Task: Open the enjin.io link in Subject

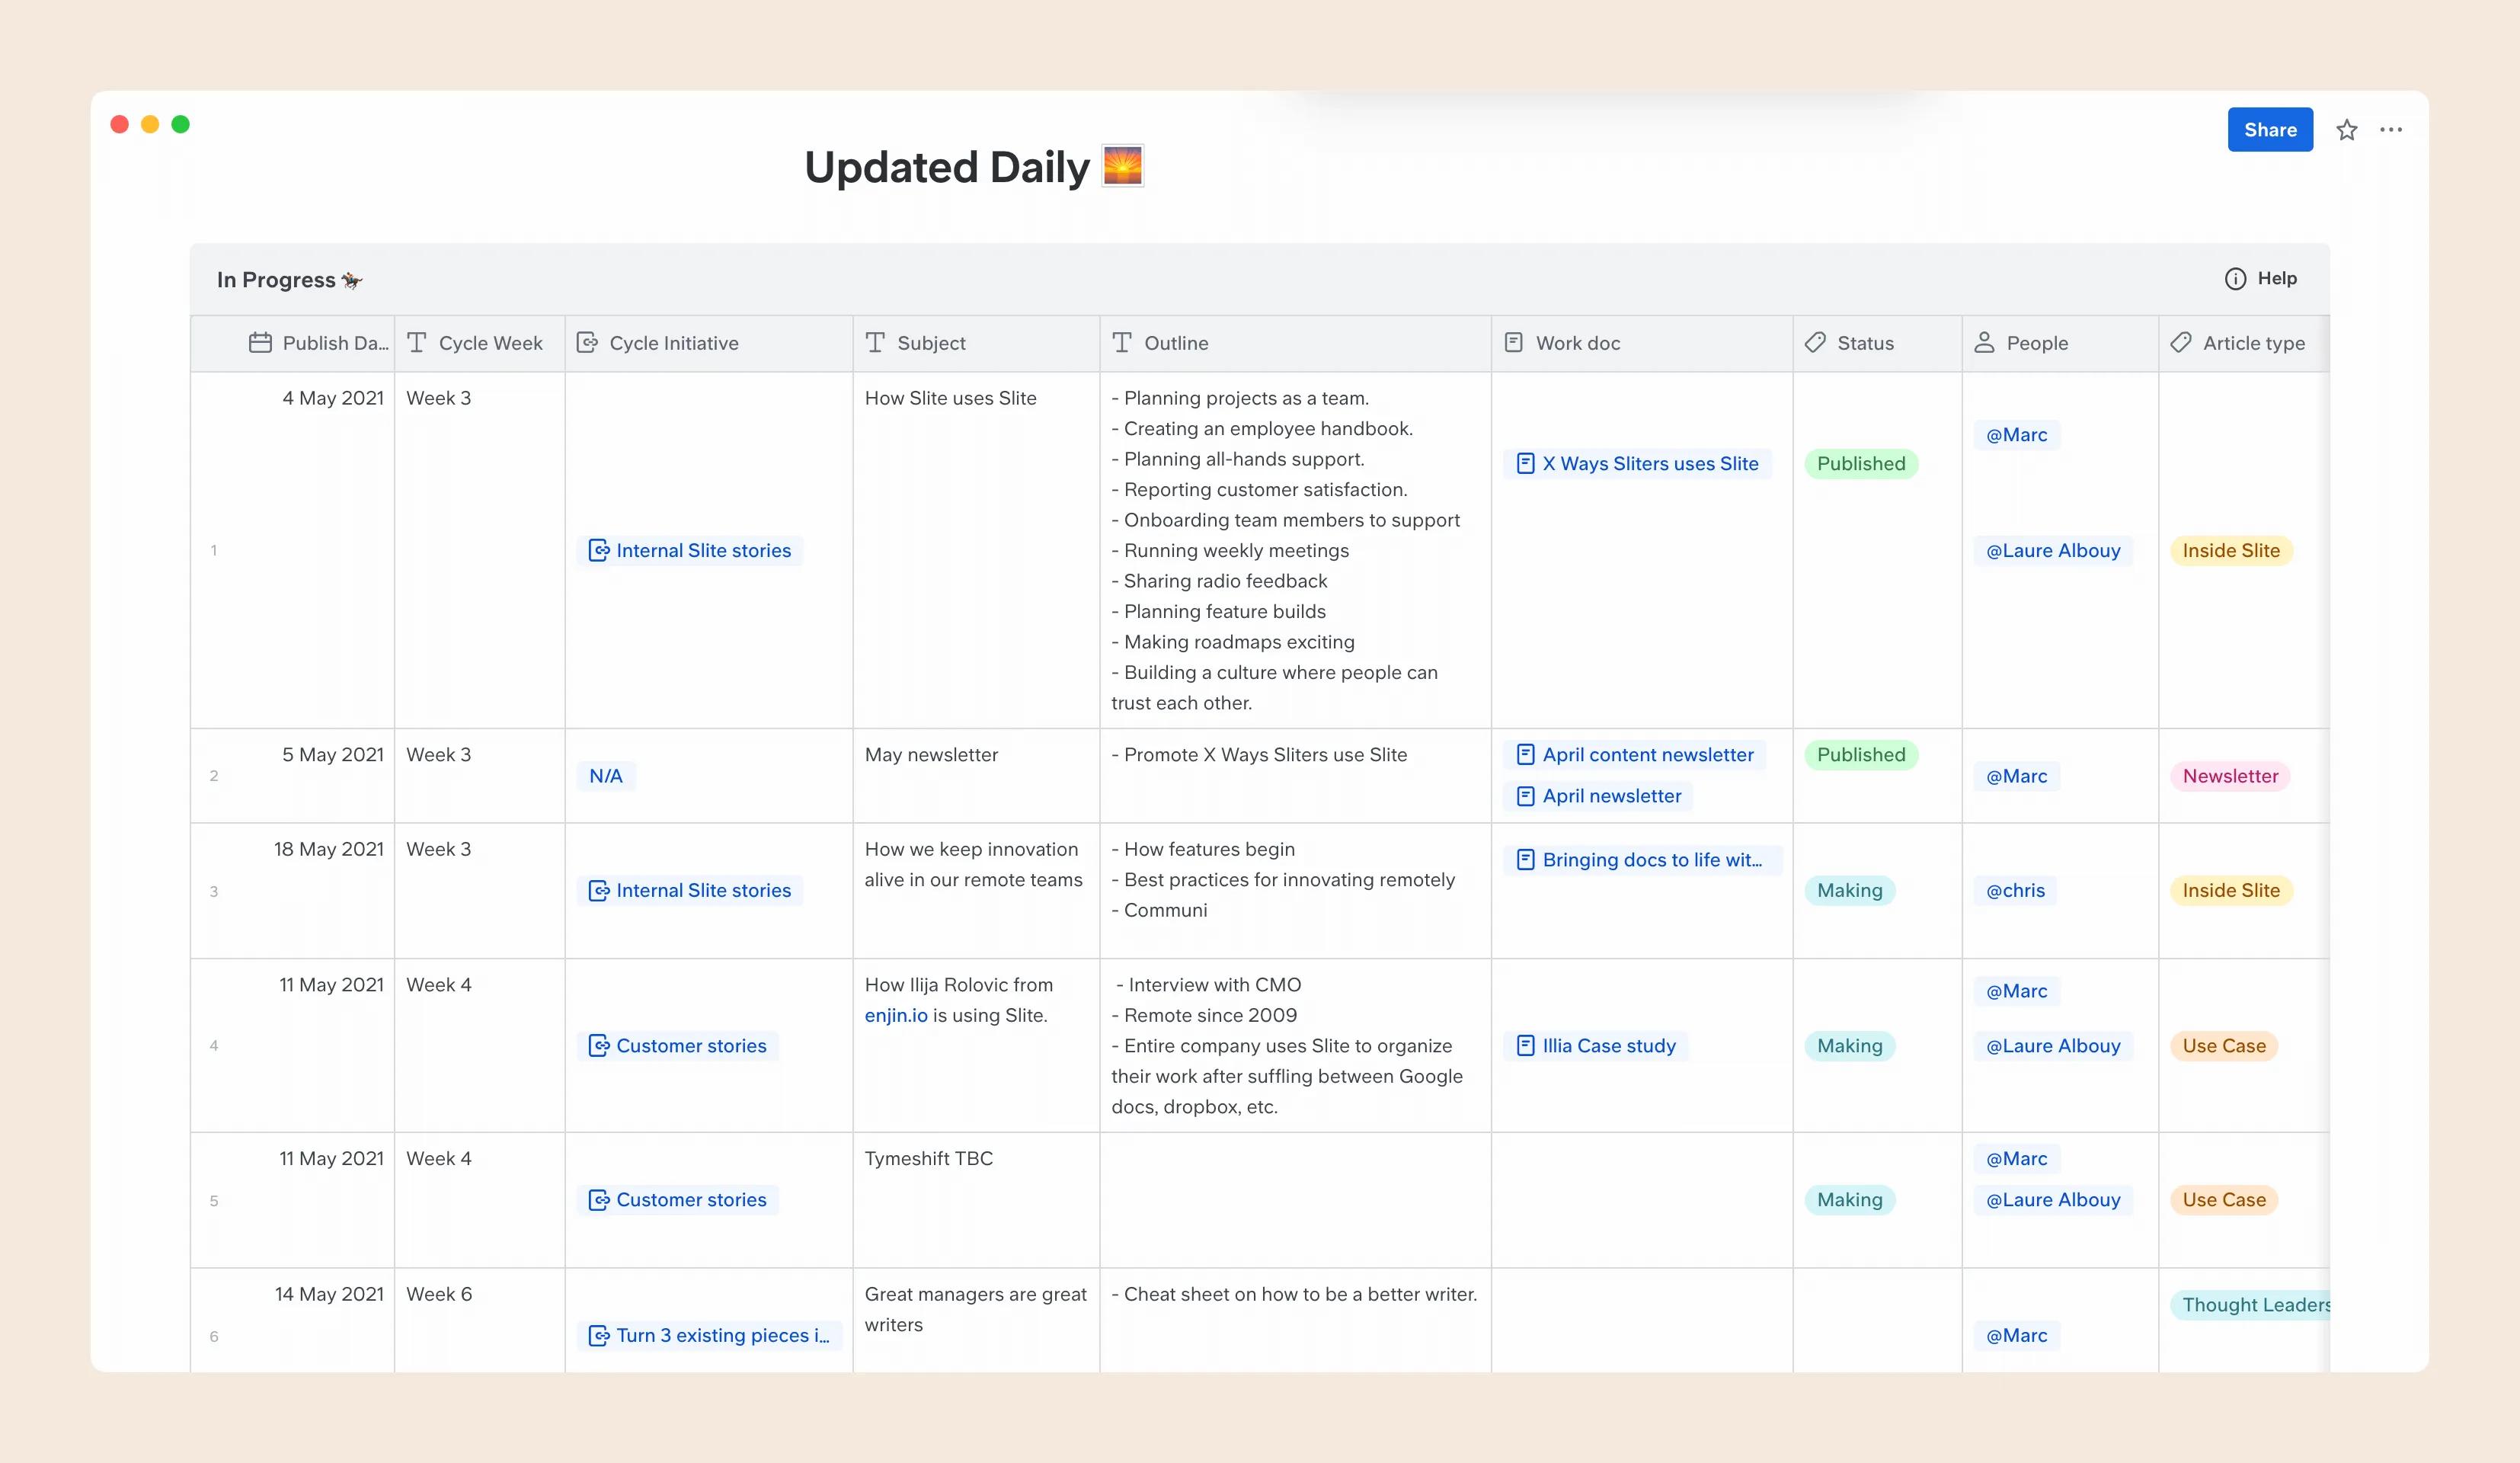Action: 895,1015
